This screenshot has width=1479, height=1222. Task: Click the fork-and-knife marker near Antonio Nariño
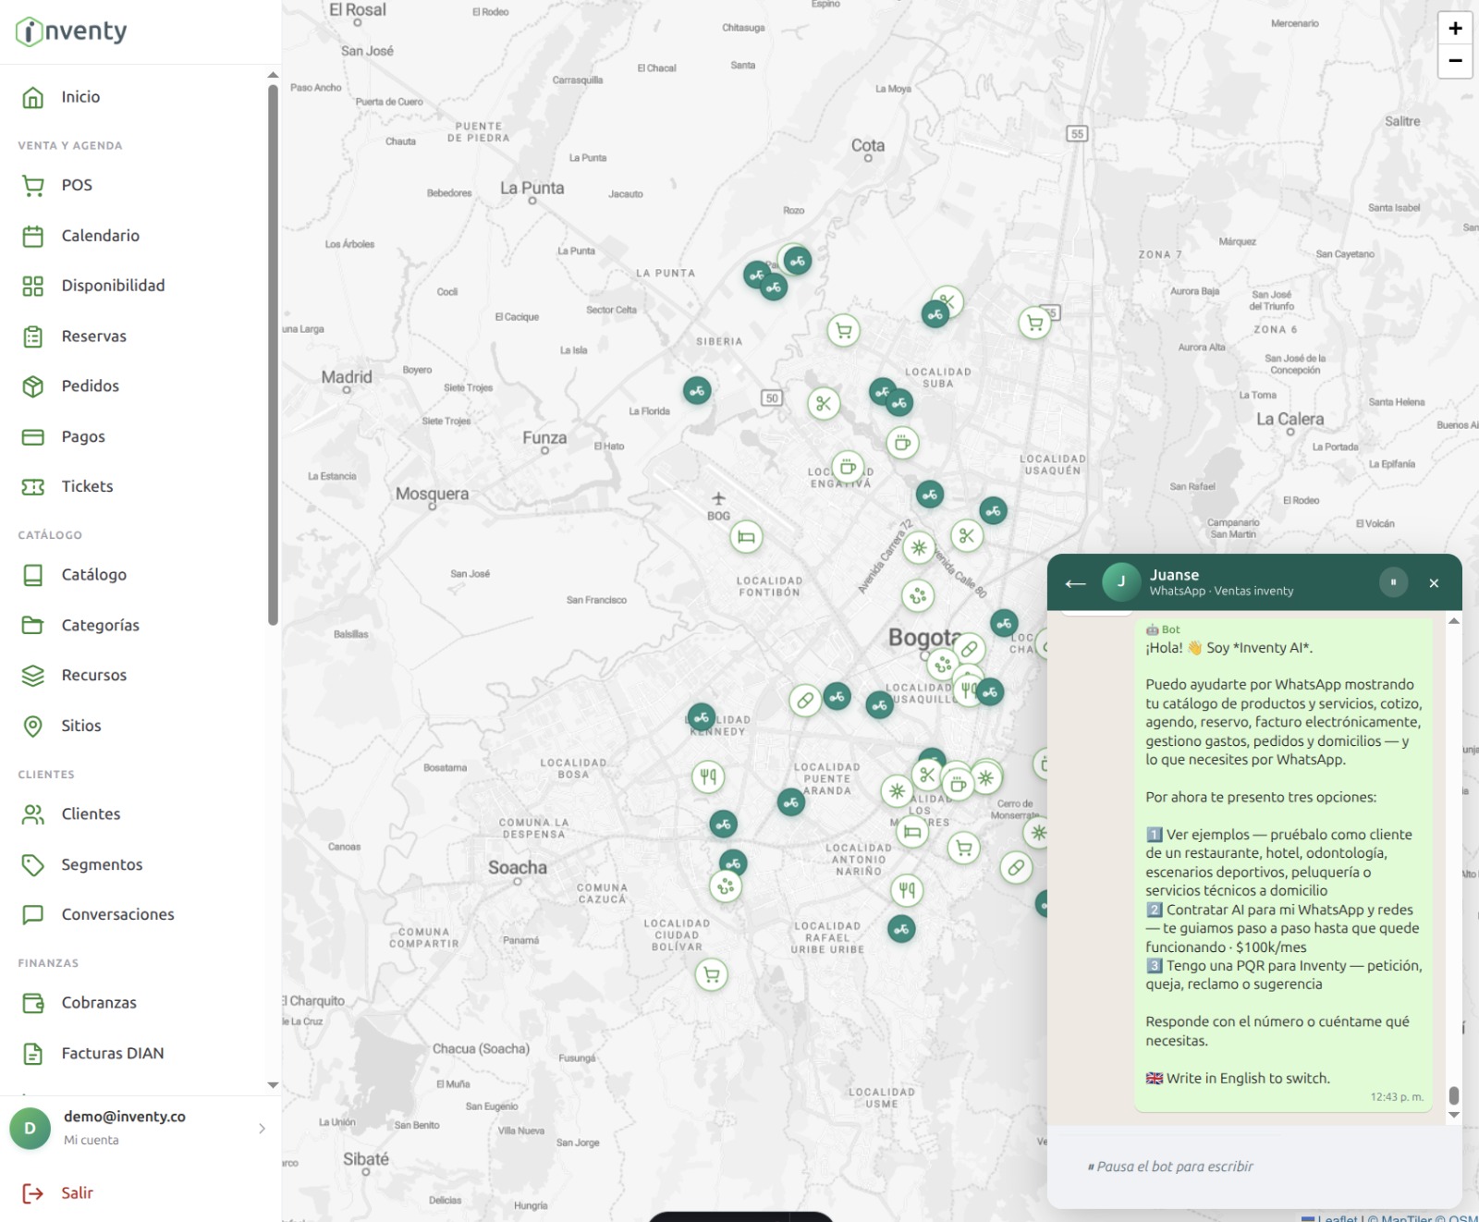pos(907,890)
